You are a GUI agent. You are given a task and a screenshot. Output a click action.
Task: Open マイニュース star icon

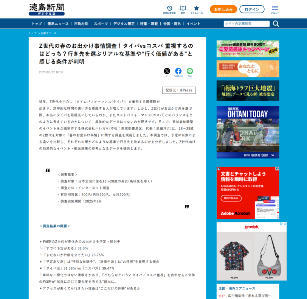coord(196,8)
